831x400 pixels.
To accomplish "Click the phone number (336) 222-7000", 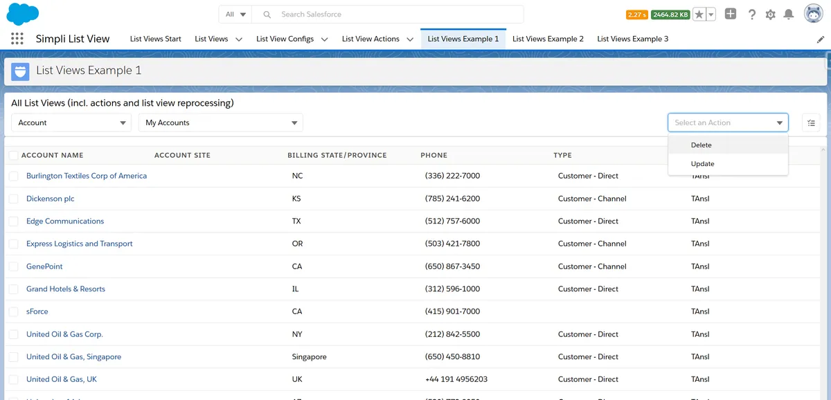I will coord(452,176).
